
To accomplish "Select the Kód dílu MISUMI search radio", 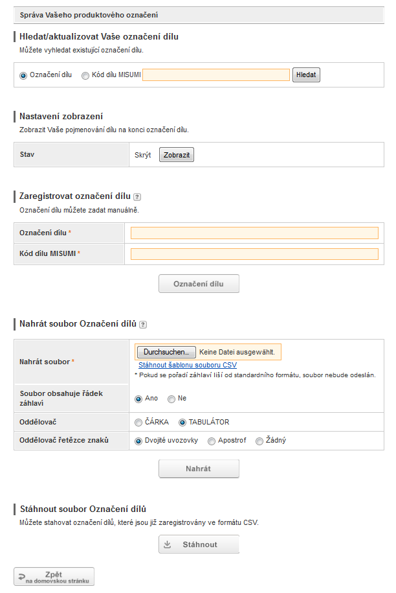I will 85,76.
